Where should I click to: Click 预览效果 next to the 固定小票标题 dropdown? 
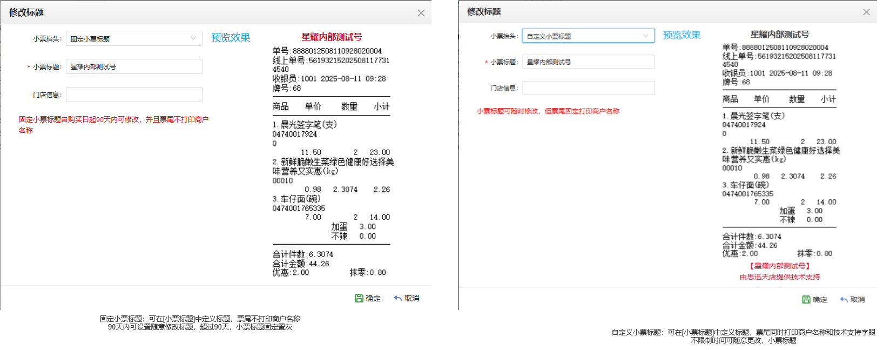[231, 38]
